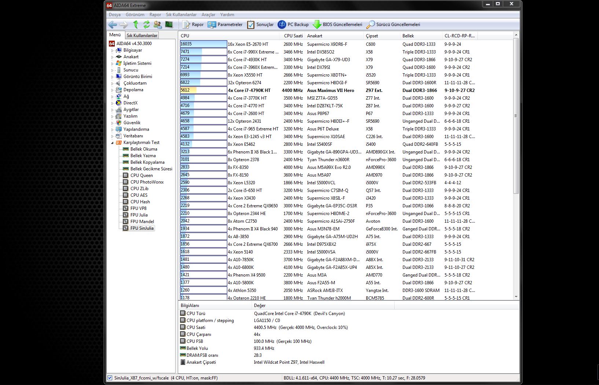This screenshot has width=599, height=385.
Task: Expand the Görüntü Birimi tree node
Action: (x=113, y=77)
